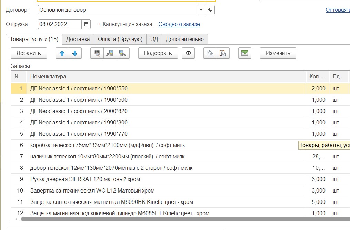Toggle the eye visibility button
This screenshot has height=230, width=350.
click(188, 53)
